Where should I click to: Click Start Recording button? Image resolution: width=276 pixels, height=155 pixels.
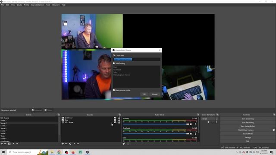pyautogui.click(x=248, y=122)
